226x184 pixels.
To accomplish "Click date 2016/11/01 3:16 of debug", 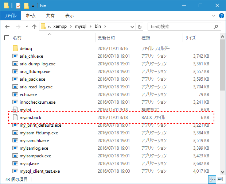I will point(113,48).
